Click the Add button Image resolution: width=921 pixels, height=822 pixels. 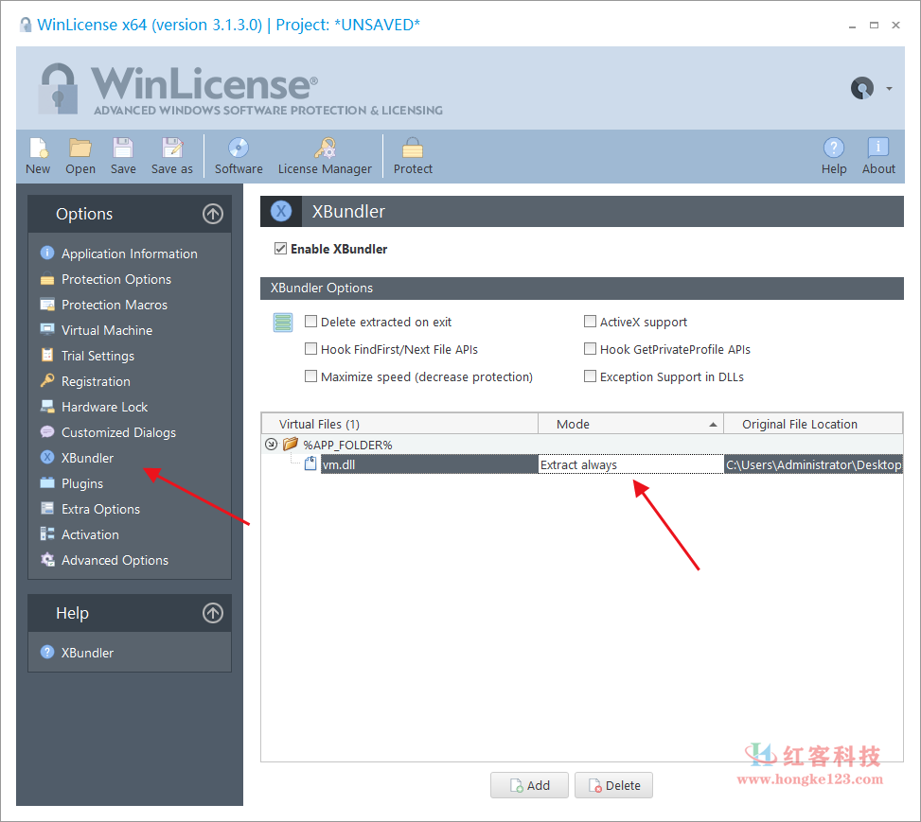pos(529,786)
